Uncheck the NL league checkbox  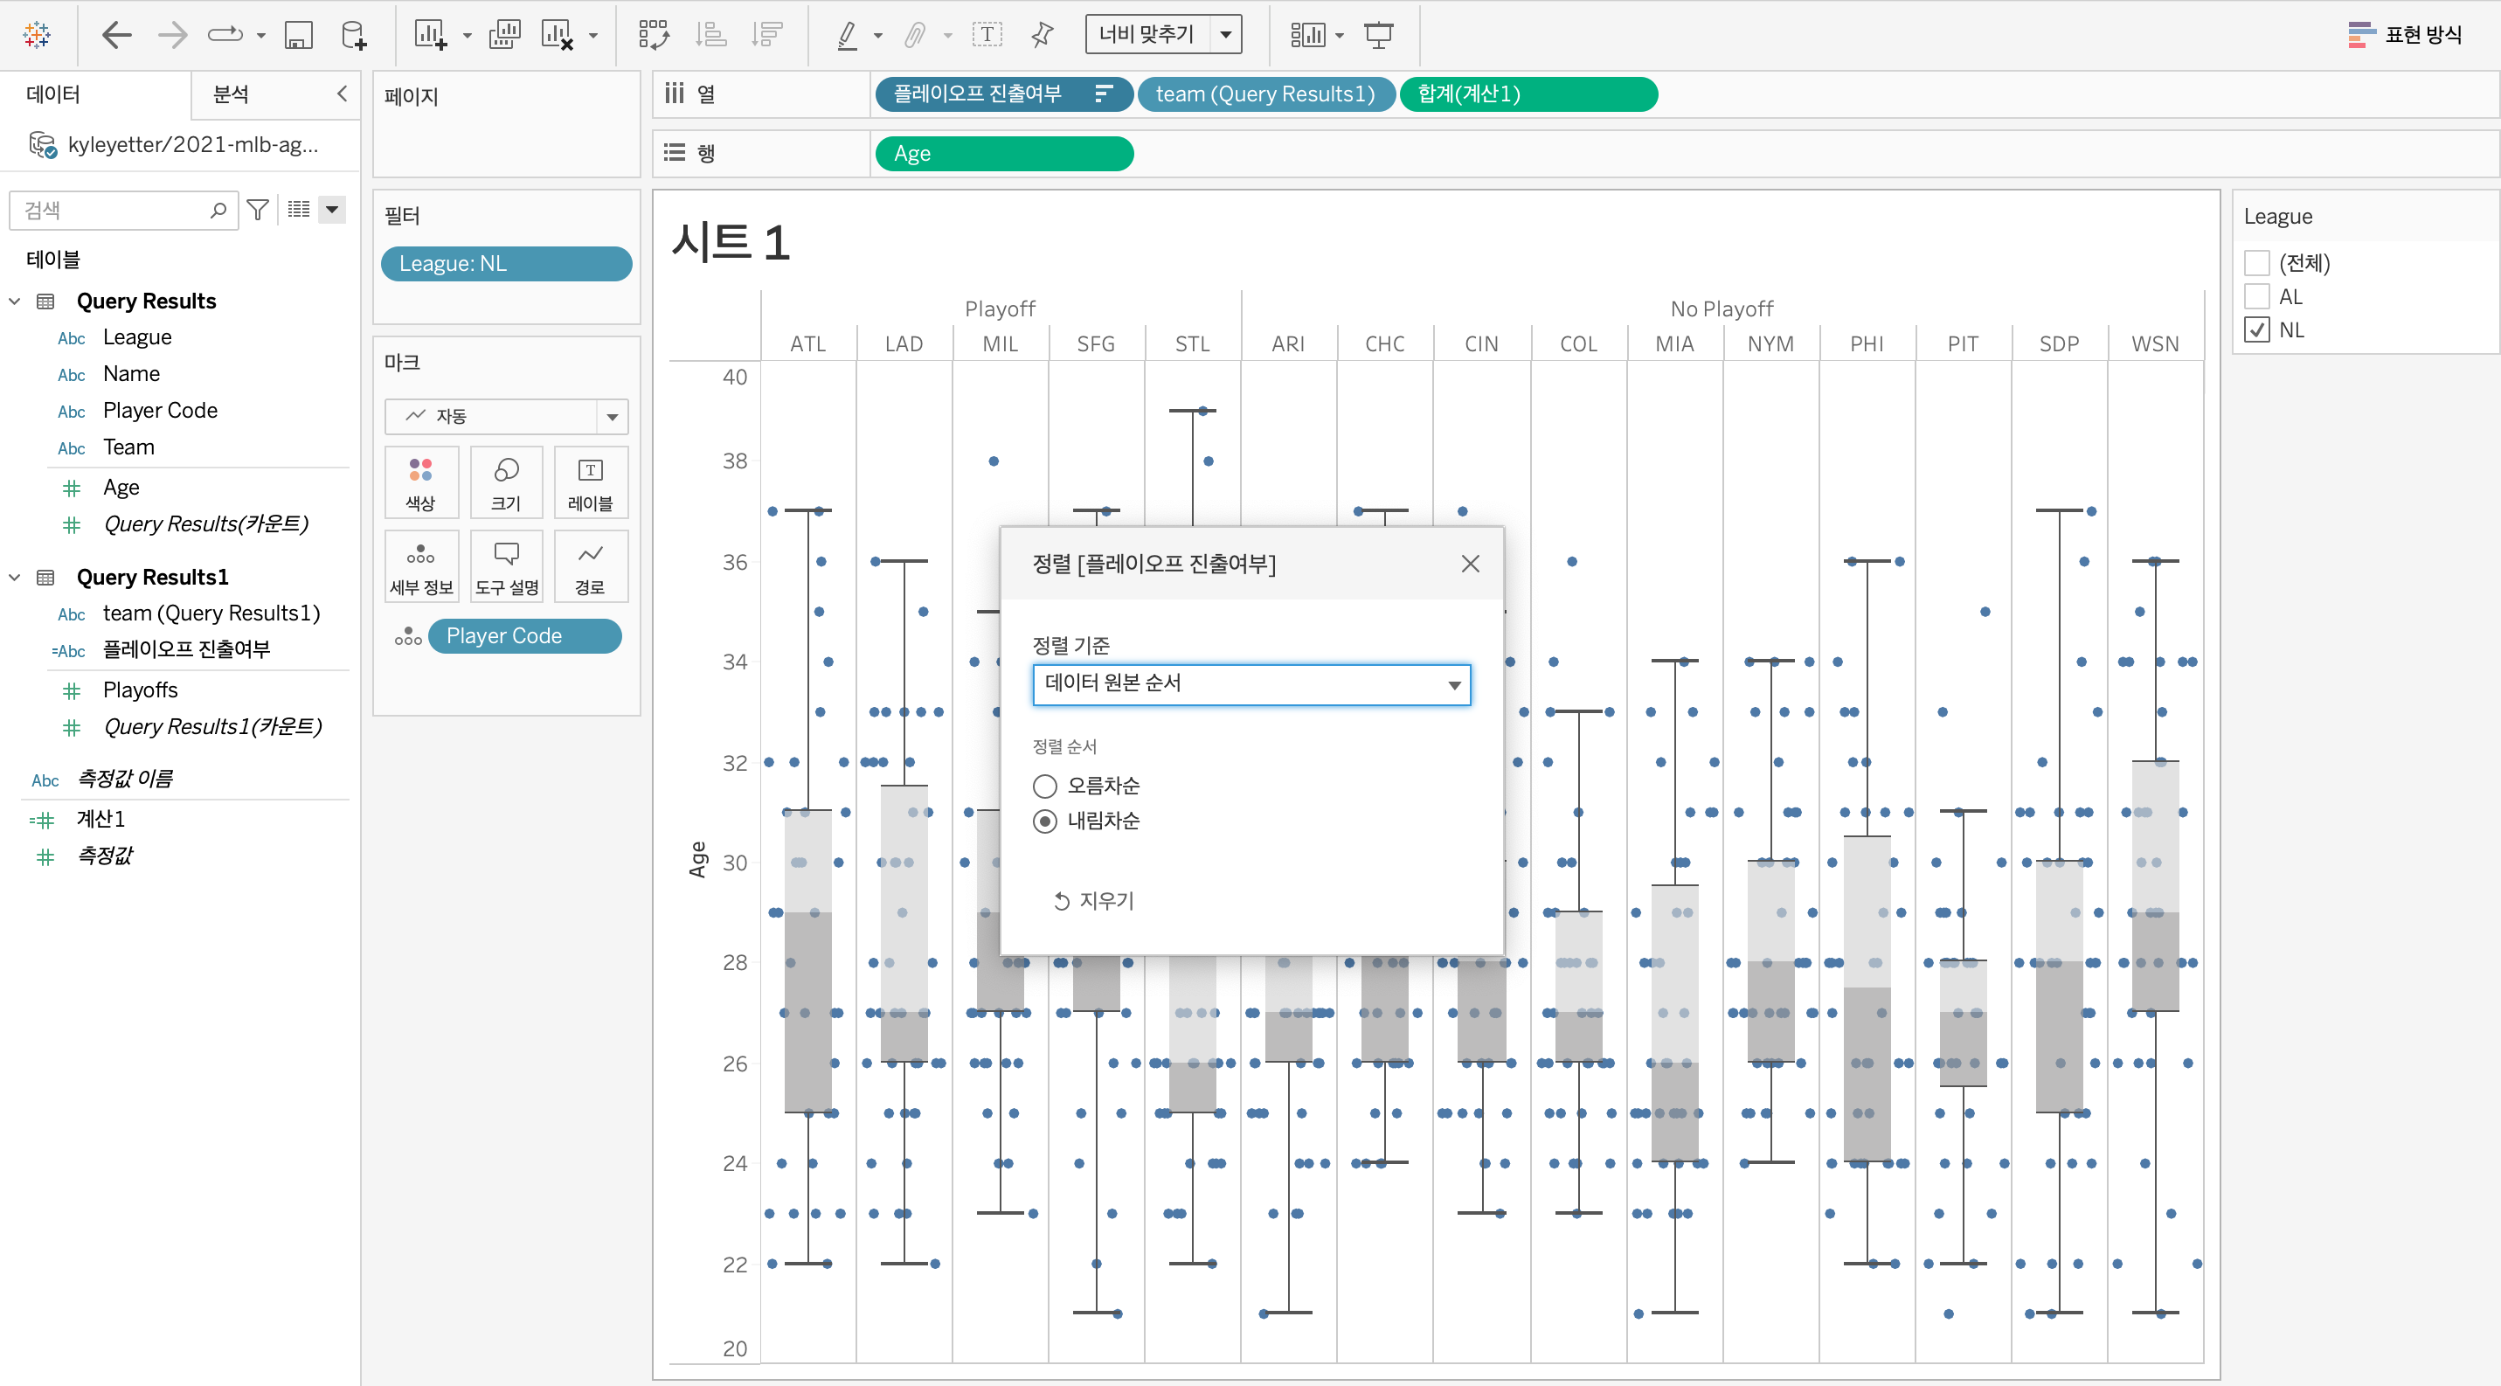tap(2256, 330)
